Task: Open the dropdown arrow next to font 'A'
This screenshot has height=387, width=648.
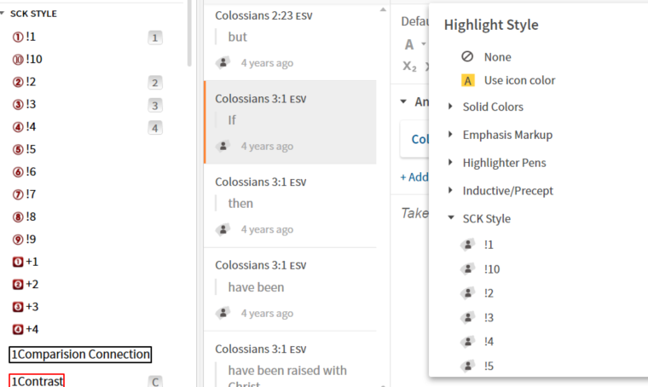Action: [x=423, y=44]
